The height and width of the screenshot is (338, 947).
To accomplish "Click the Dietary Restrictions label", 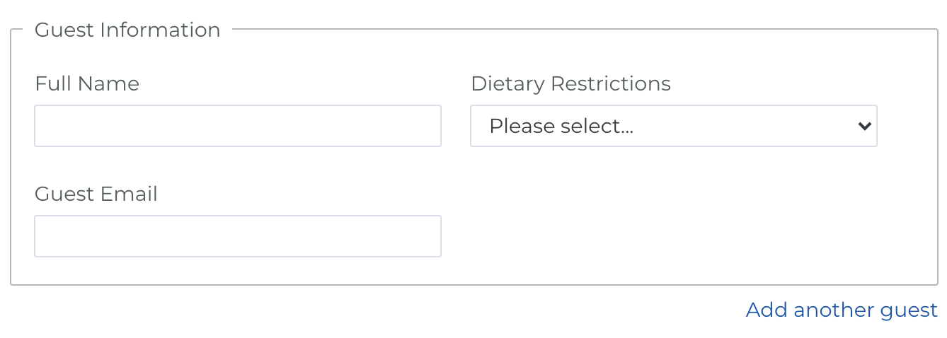I will click(570, 84).
